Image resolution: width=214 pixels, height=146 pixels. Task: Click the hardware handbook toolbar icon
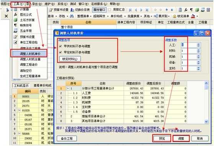pyautogui.click(x=202, y=10)
